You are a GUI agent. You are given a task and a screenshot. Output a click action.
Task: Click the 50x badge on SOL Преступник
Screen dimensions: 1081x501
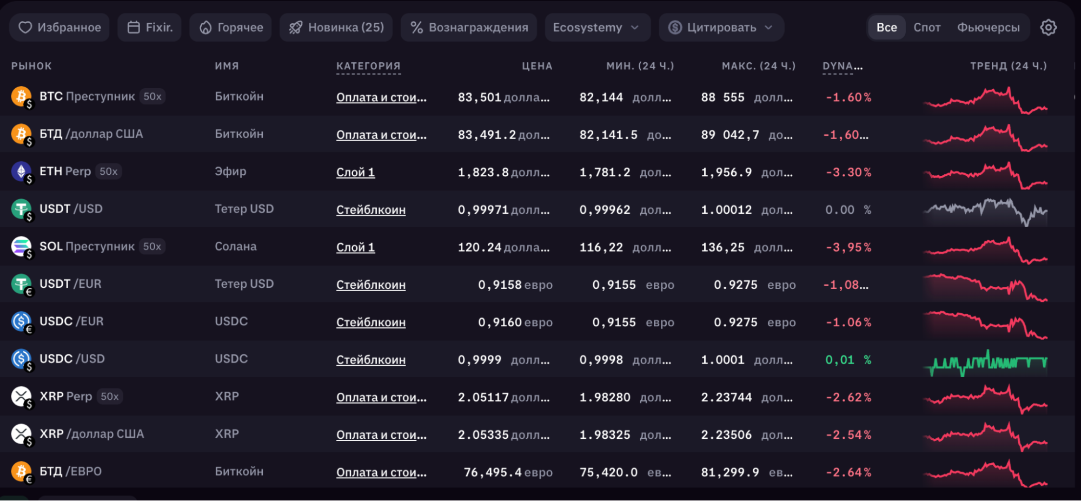tap(152, 247)
